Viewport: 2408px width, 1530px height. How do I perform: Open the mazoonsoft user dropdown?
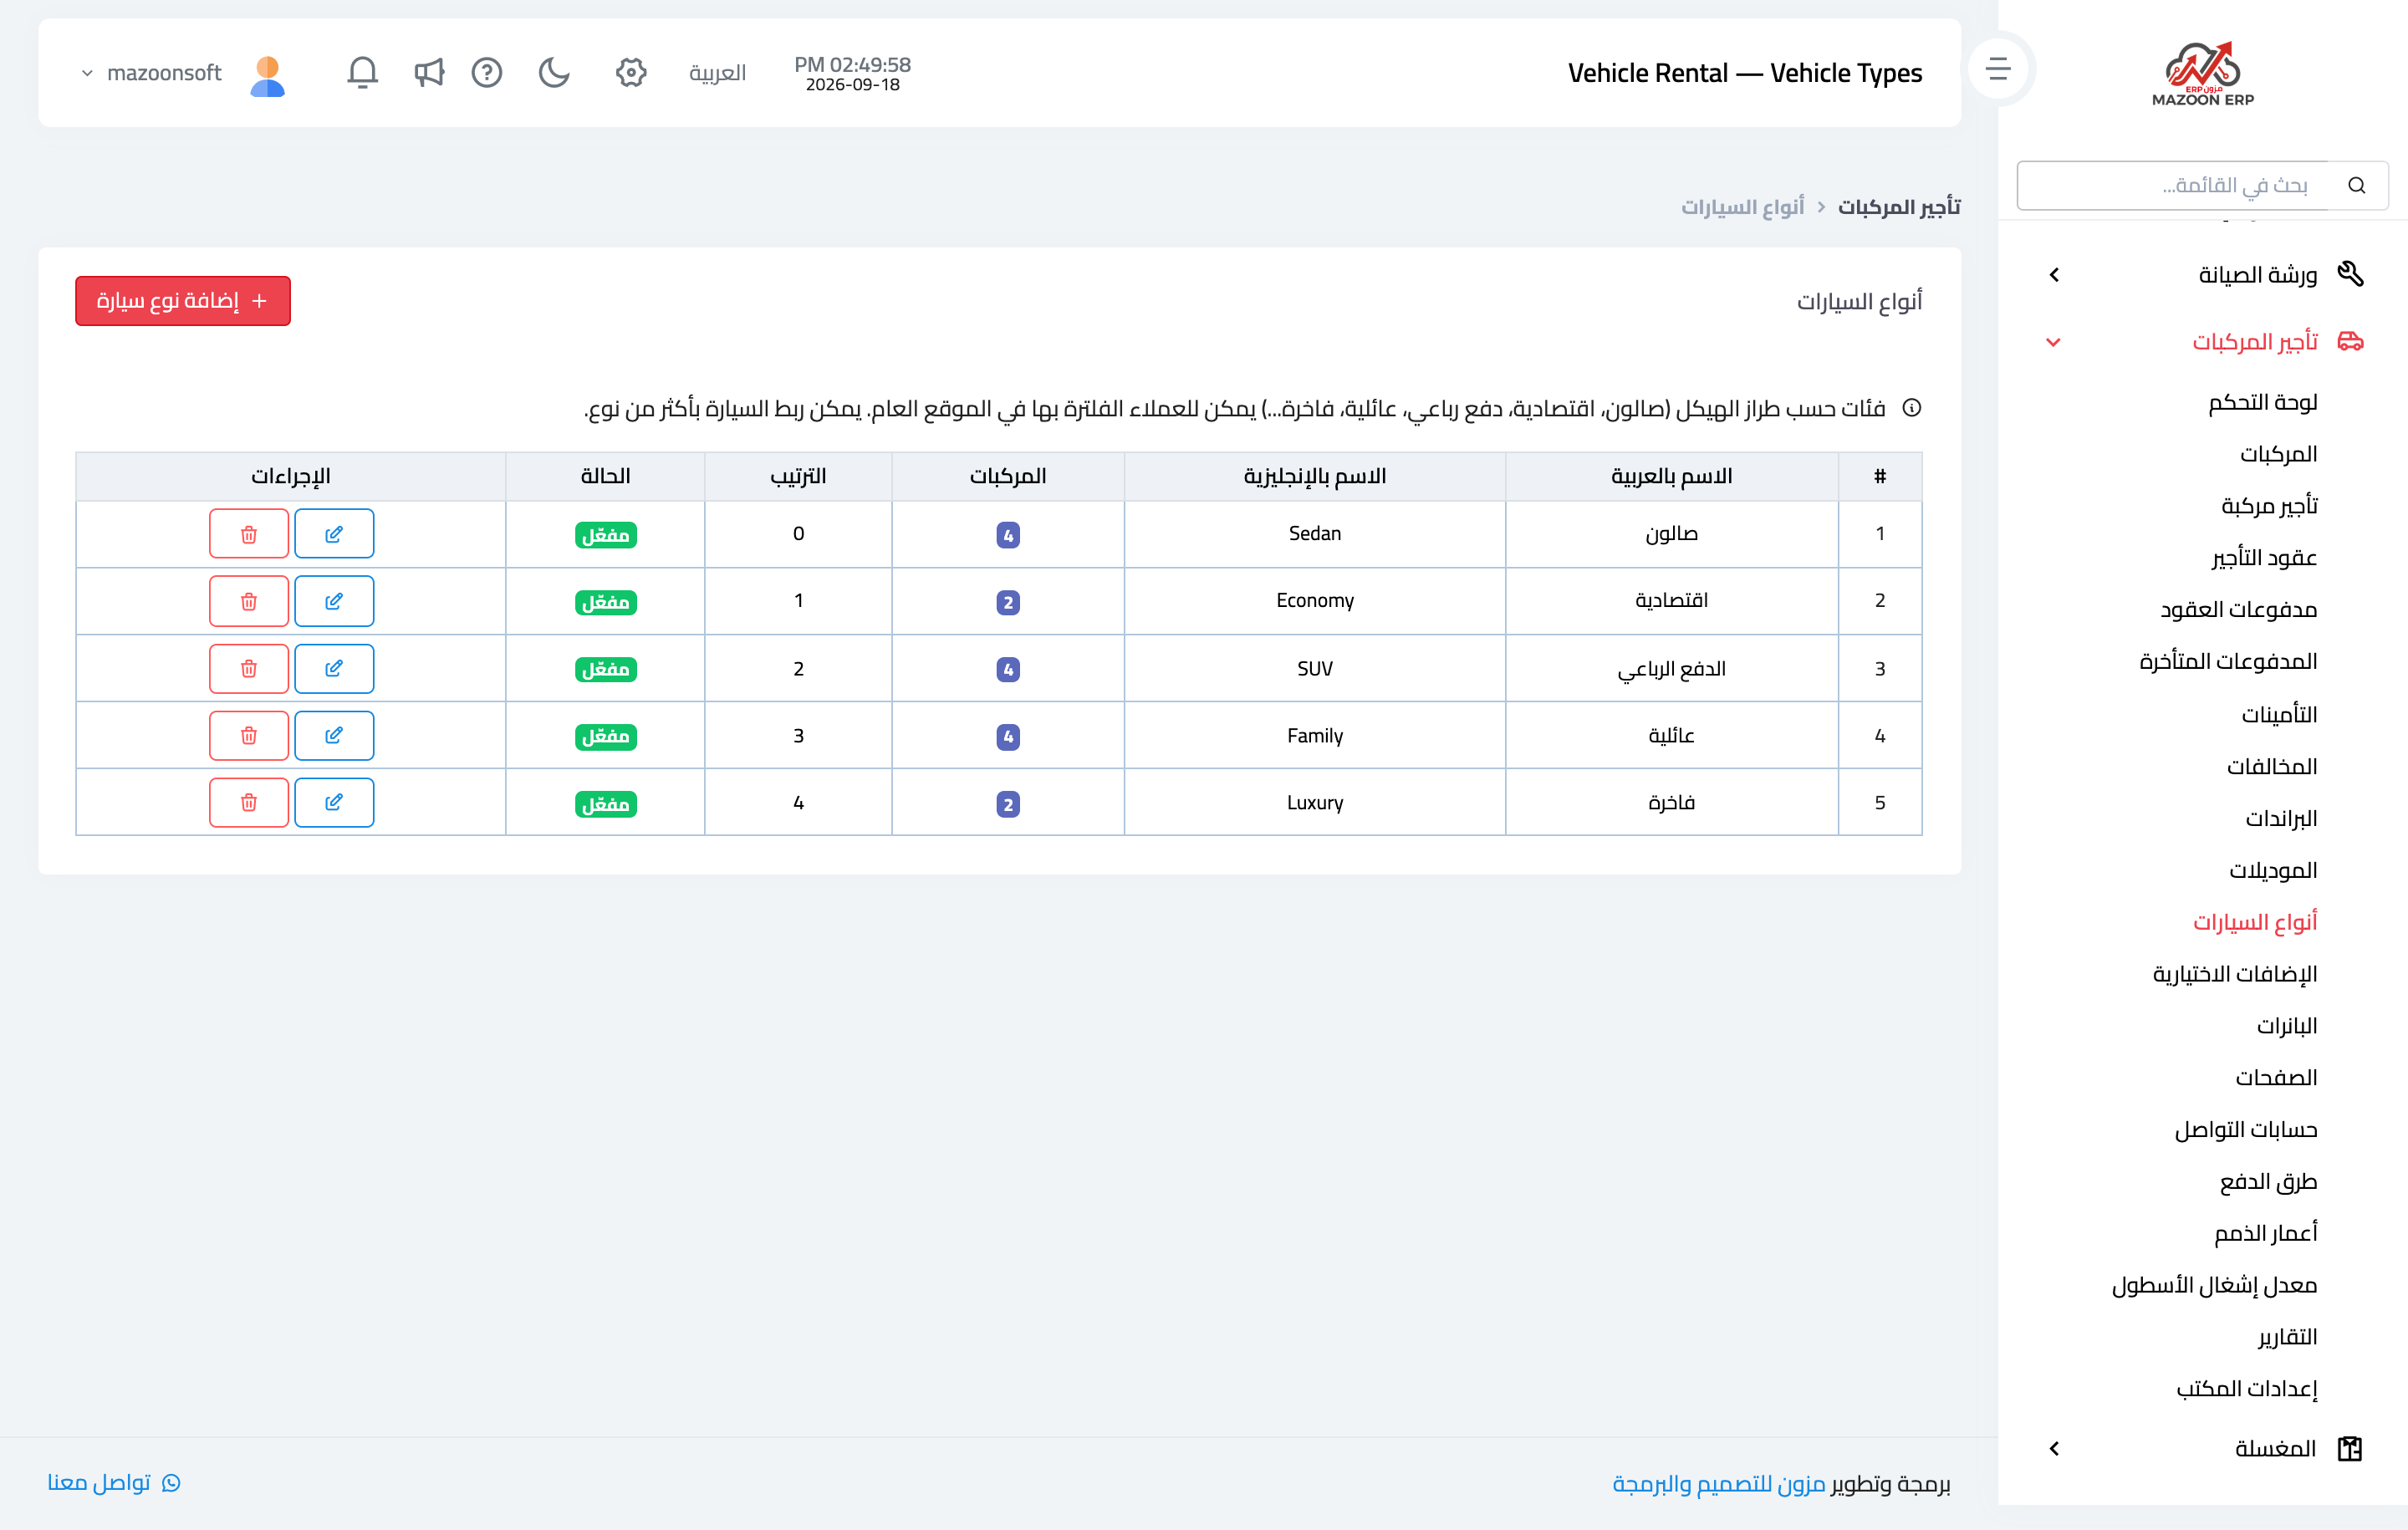coord(153,72)
